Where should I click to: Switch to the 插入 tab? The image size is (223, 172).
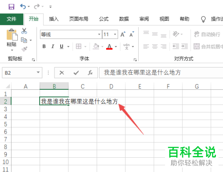click(x=54, y=19)
